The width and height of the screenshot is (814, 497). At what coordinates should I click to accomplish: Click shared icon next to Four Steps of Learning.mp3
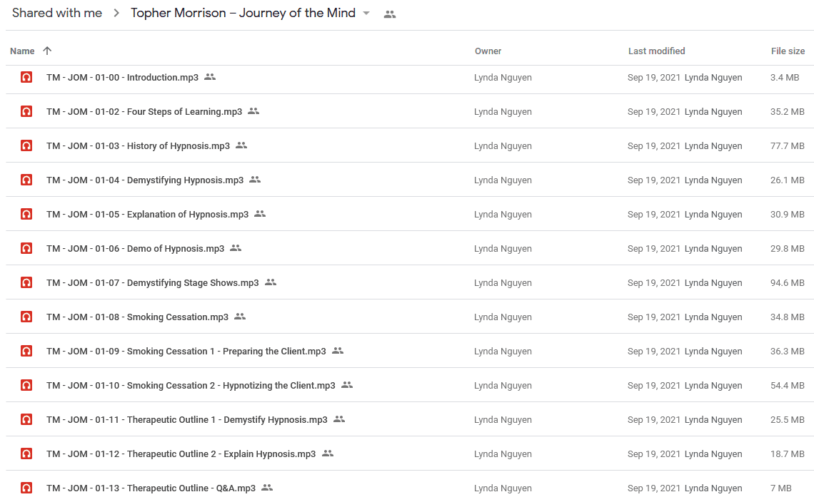coord(253,111)
